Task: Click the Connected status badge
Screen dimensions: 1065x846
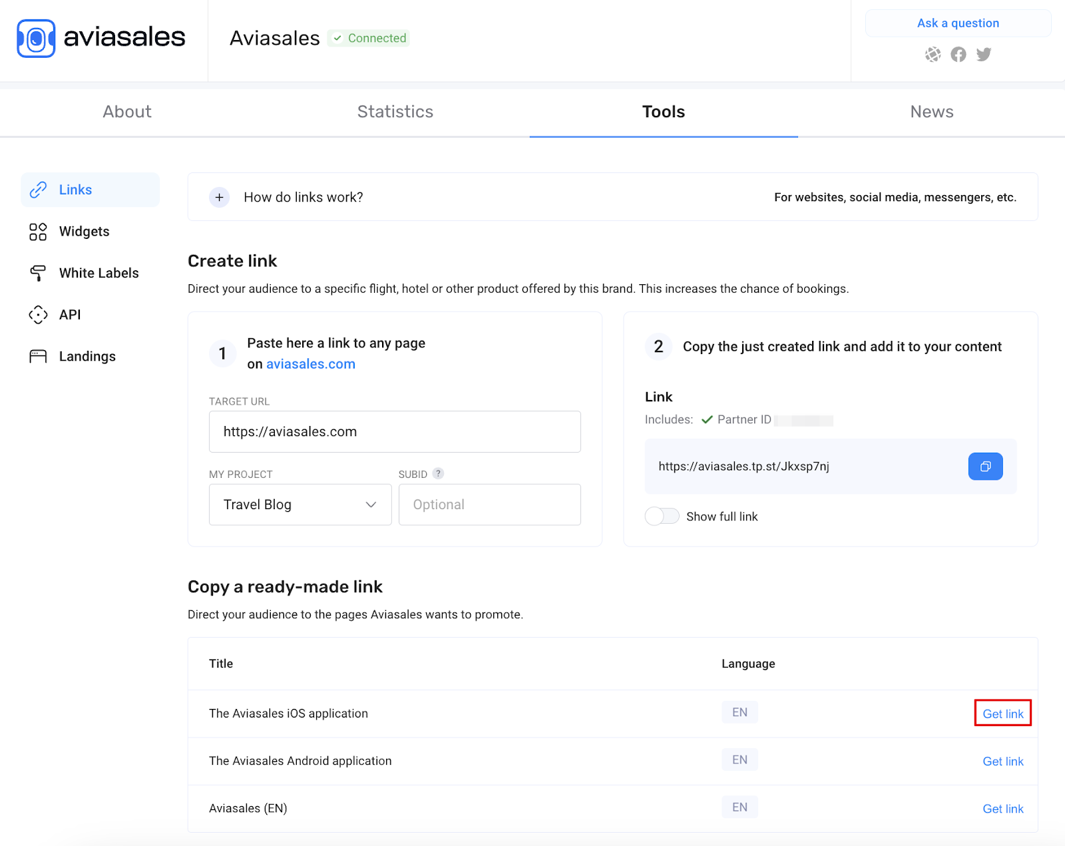Action: [x=369, y=38]
